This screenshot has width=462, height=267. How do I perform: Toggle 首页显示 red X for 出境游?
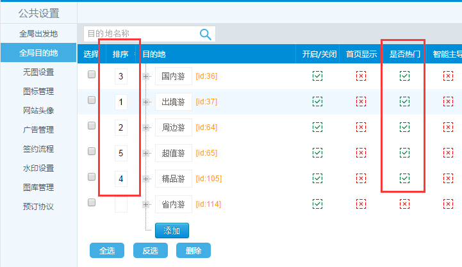361,101
